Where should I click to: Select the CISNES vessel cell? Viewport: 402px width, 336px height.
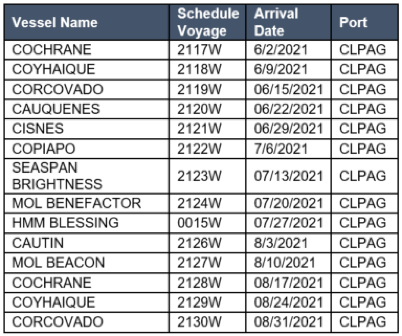[87, 129]
